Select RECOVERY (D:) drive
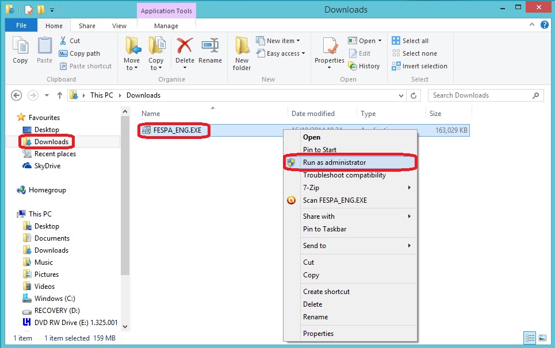This screenshot has height=348, width=555. [x=51, y=311]
